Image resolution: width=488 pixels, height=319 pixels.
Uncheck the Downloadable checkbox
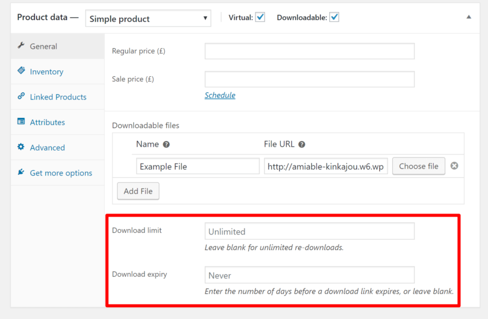[x=334, y=17]
